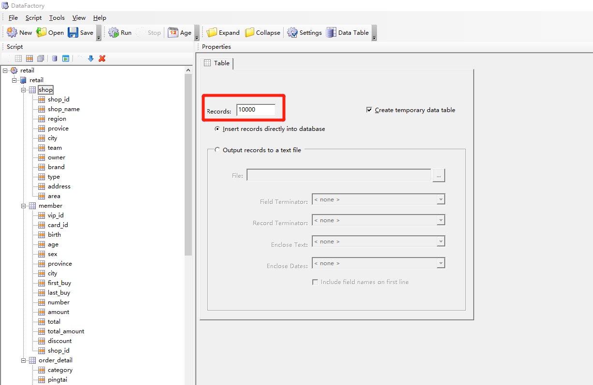Click the tree scrollbar up arrow
Image resolution: width=593 pixels, height=385 pixels.
click(x=188, y=70)
